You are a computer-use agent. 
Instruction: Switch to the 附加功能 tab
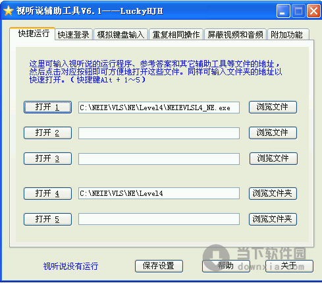pos(288,34)
